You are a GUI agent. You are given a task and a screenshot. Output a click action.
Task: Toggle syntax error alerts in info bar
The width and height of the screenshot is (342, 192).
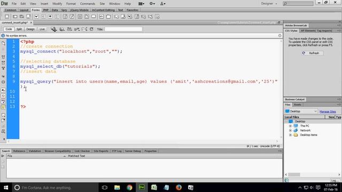[3, 107]
